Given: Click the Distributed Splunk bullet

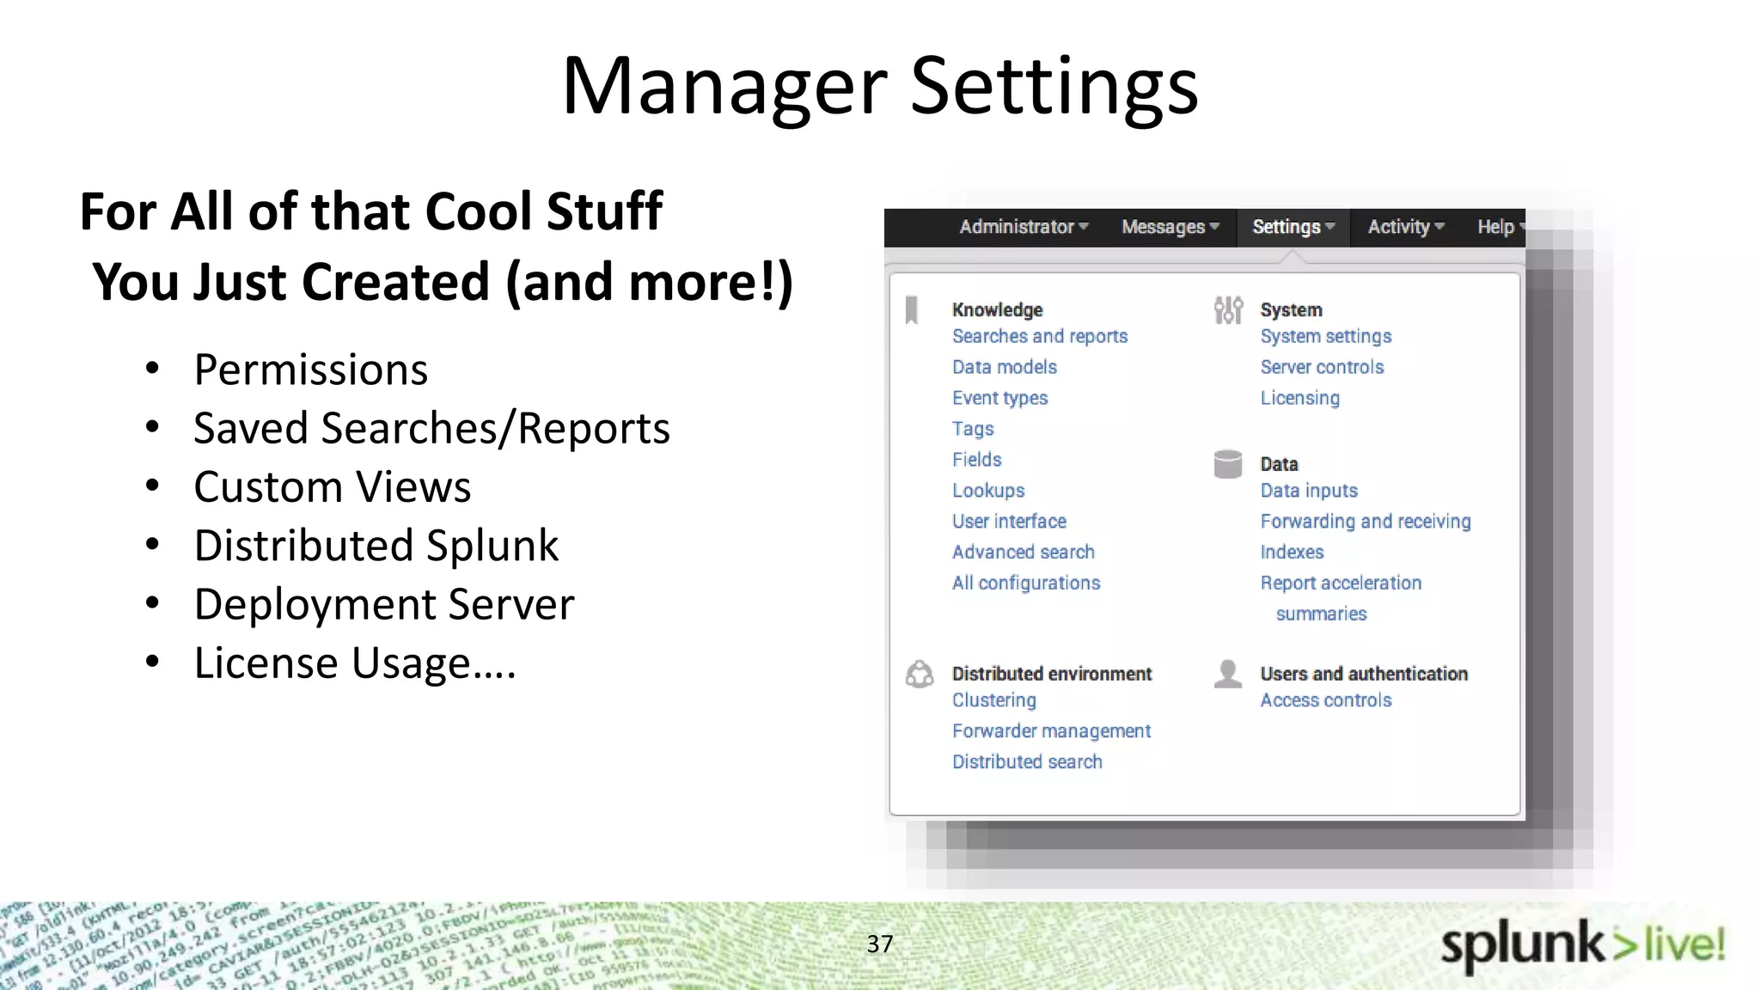Looking at the screenshot, I should click(x=376, y=547).
